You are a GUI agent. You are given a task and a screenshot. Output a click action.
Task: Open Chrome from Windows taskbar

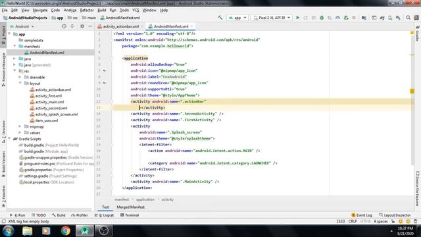click(x=65, y=230)
